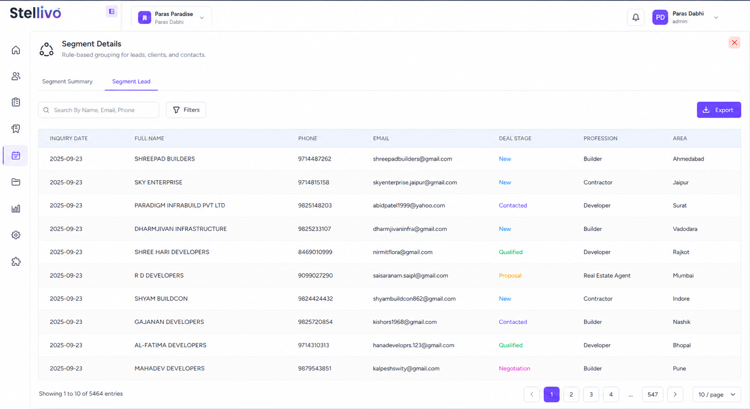Click the Indore area cell
The height and width of the screenshot is (409, 750).
pyautogui.click(x=681, y=299)
